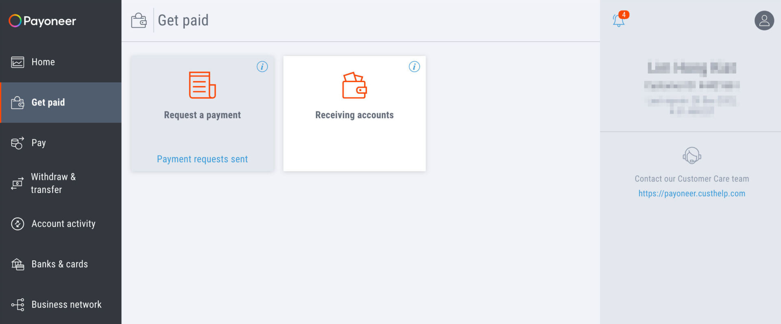Click the Payoneer logo
781x324 pixels.
click(x=42, y=21)
